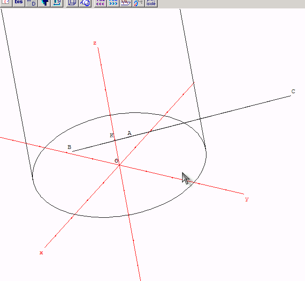The height and width of the screenshot is (281, 305).
Task: Click the origin point O
Action: 116,161
